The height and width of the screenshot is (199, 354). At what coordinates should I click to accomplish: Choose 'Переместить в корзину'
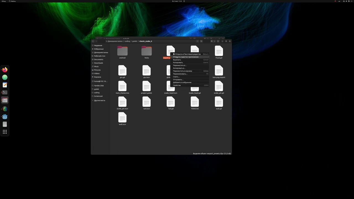(190, 71)
